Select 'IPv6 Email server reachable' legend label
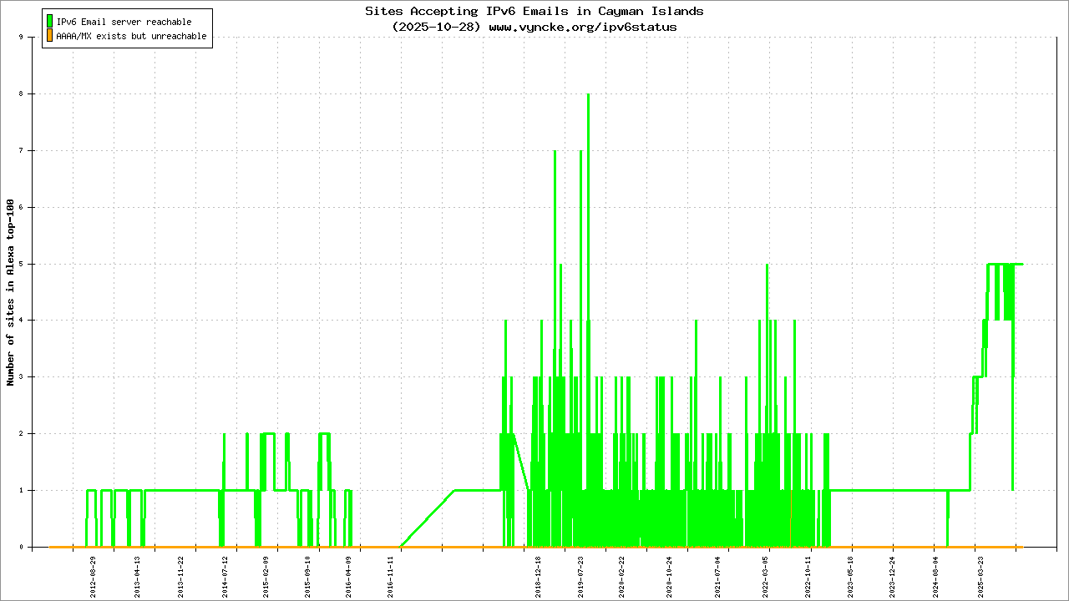1069x601 pixels. [124, 22]
